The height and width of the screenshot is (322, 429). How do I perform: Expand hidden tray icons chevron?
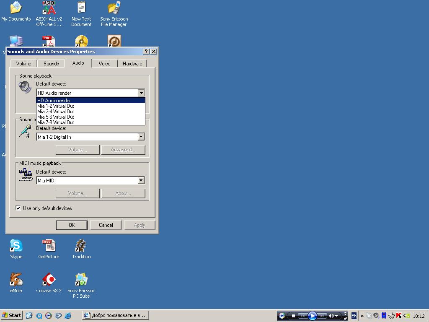tap(362, 316)
